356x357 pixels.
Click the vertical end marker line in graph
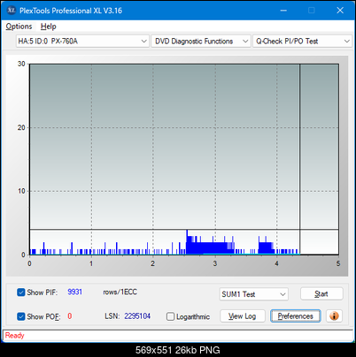click(x=300, y=159)
